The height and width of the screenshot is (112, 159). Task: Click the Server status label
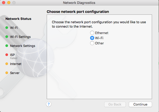click(15, 73)
